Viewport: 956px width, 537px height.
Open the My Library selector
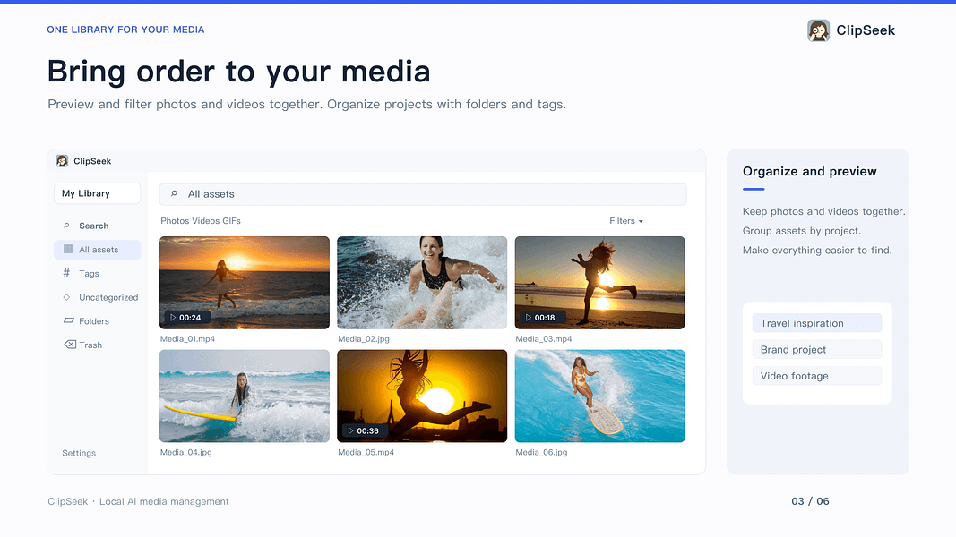[x=98, y=193]
